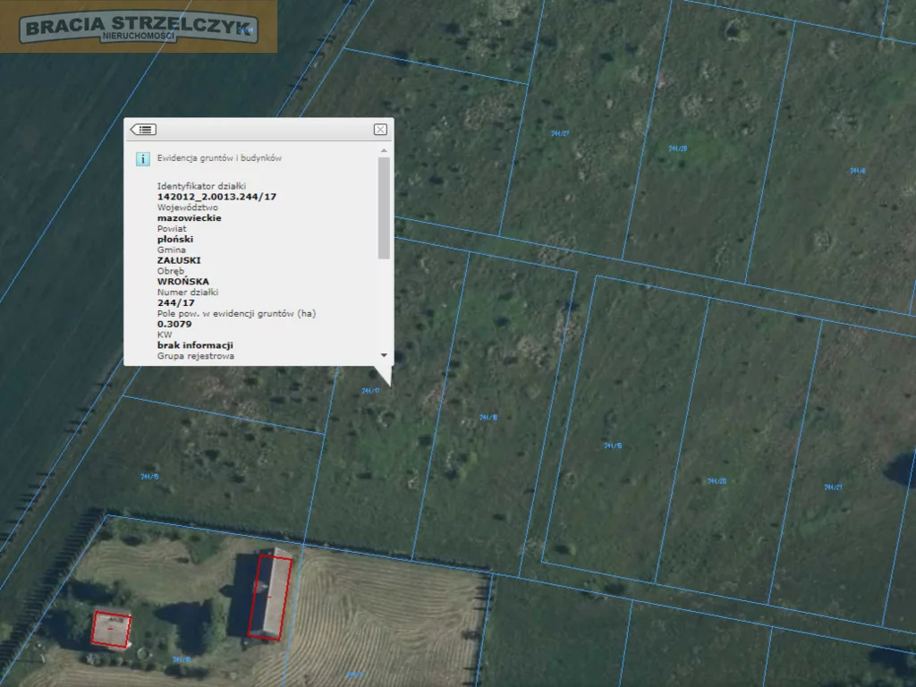The image size is (916, 687).
Task: Select parcel label 244/21 on map
Action: (x=833, y=488)
